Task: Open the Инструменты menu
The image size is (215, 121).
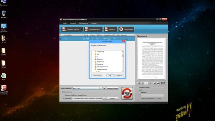Action: click(84, 23)
